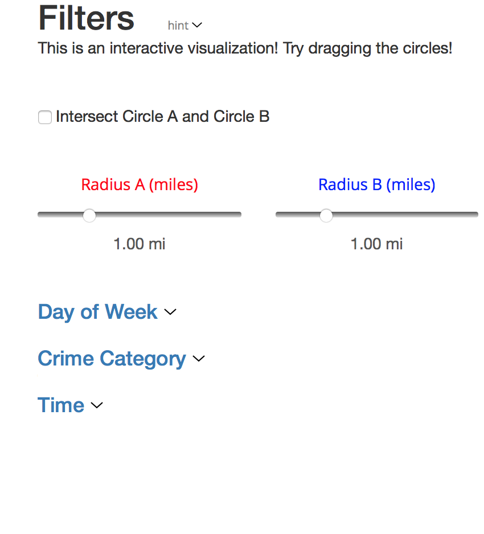Click the Intersect Circle A and Circle B label
Viewport: 484px width, 534px height.
pos(162,117)
